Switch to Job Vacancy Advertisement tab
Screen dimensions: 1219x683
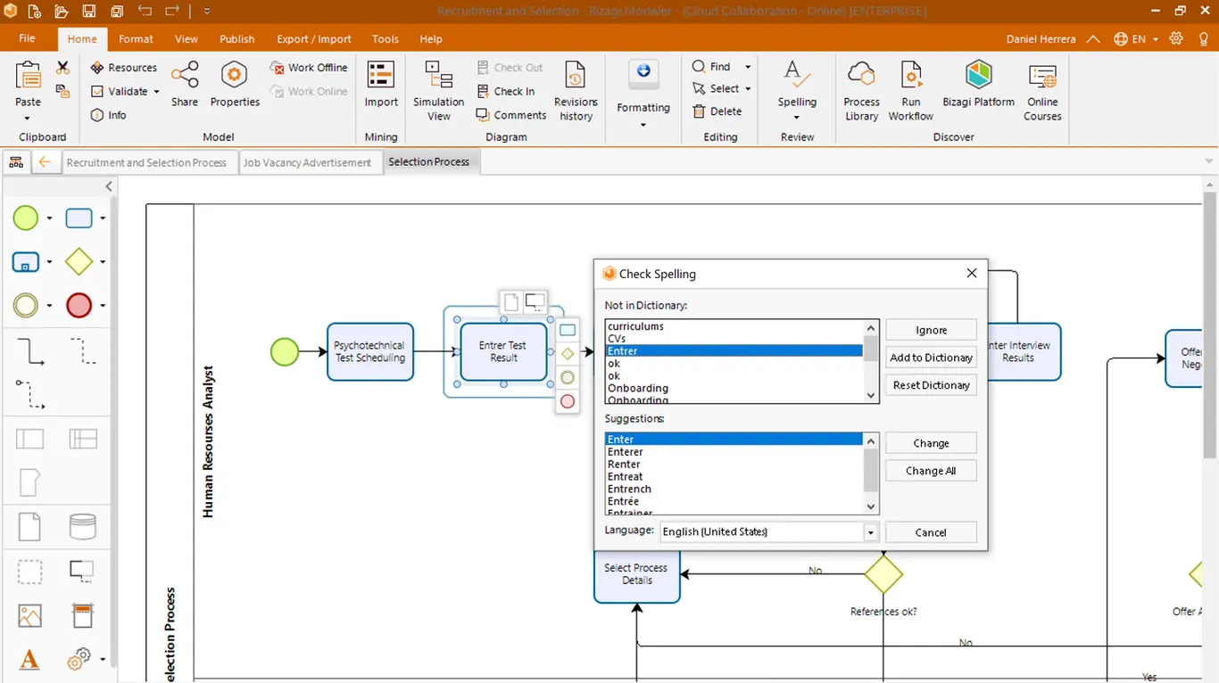point(308,162)
